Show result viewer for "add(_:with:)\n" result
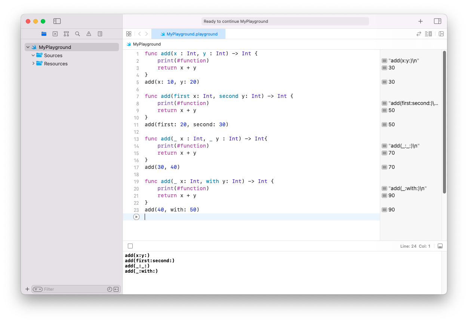Screen dimensions: 468x322 (384, 188)
